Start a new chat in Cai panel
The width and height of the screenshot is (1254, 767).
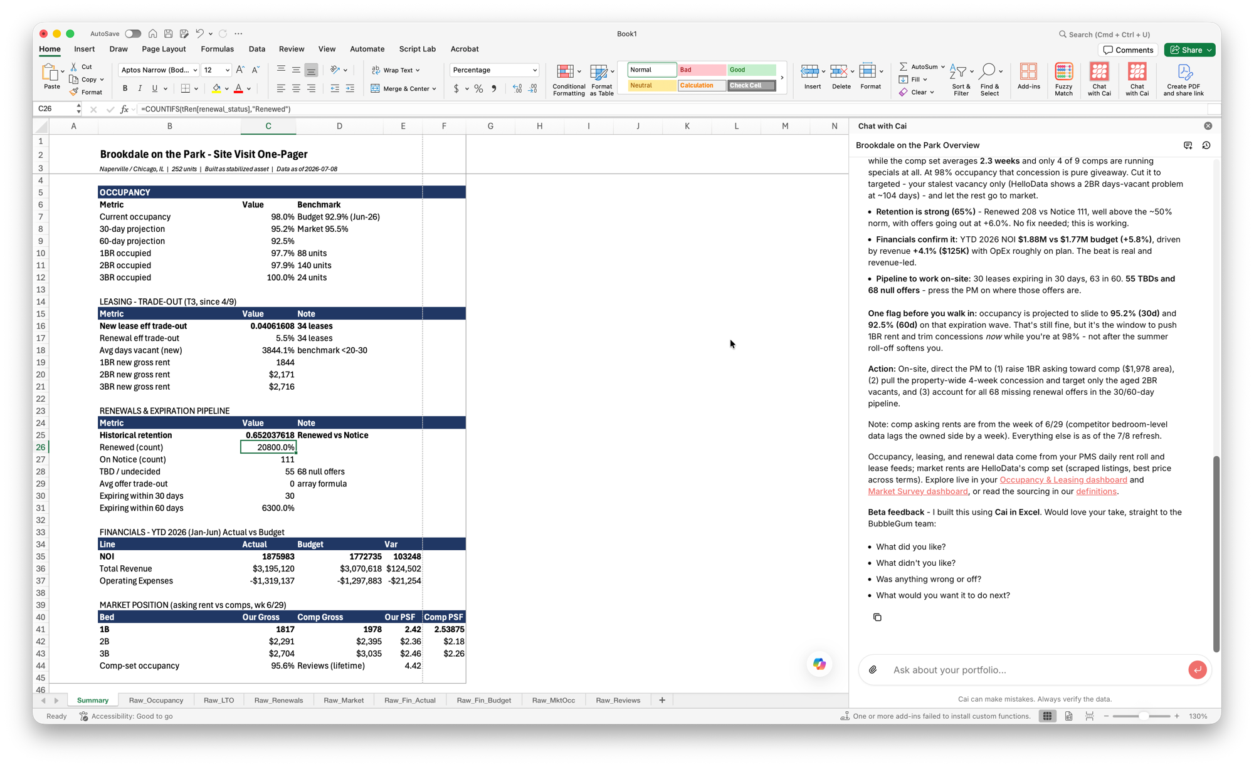[1188, 145]
